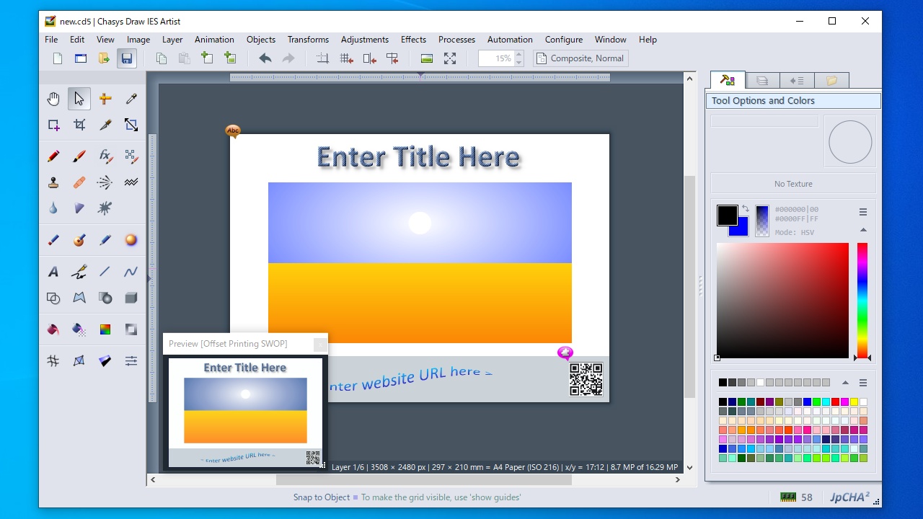The image size is (923, 519).
Task: Open the Effects menu
Action: pos(413,40)
